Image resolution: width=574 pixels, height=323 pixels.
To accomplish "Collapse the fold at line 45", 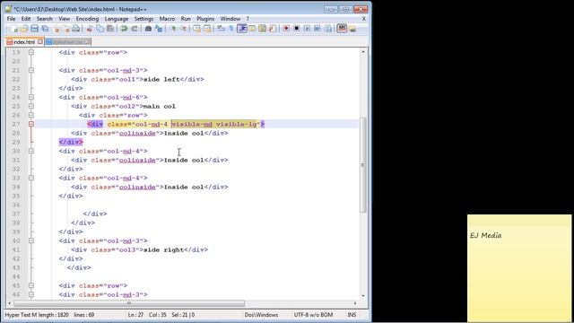I will click(x=31, y=285).
